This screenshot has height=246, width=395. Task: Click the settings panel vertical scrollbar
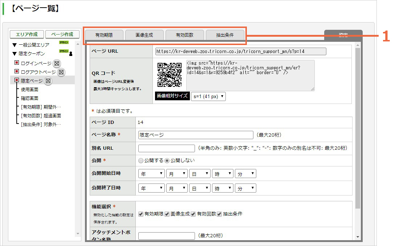pyautogui.click(x=358, y=128)
